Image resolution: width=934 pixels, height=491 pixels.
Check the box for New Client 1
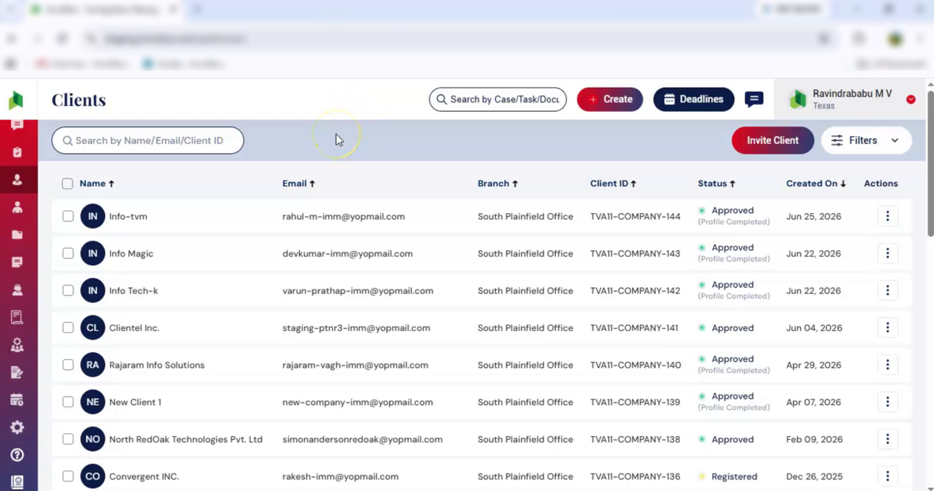tap(68, 402)
